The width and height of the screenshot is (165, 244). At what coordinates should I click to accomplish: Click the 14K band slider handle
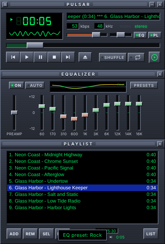128,104
